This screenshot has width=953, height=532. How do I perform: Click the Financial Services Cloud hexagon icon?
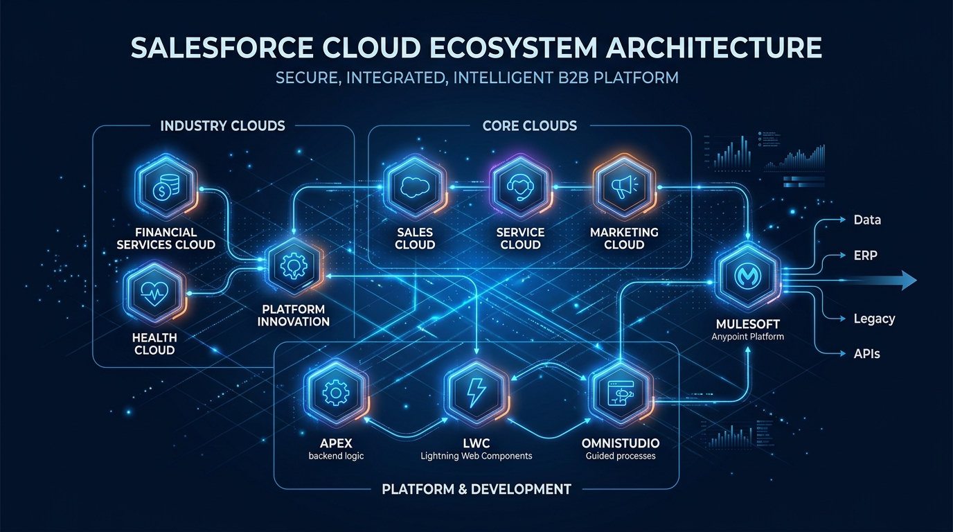click(167, 188)
